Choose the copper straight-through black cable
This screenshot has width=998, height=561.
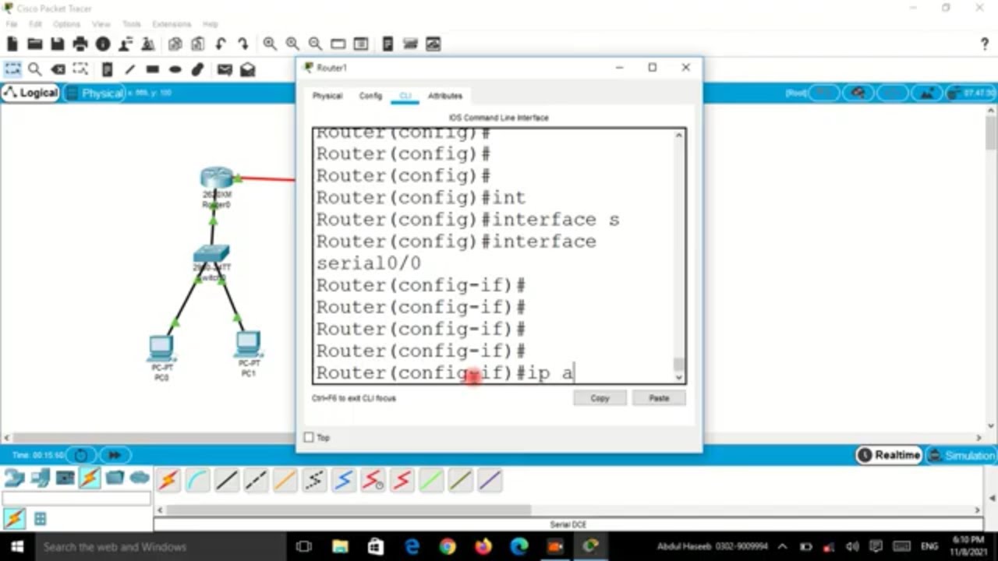[x=227, y=481]
